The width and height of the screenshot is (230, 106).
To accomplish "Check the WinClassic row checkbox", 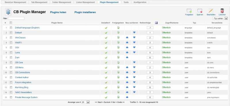I will click(x=11, y=38).
